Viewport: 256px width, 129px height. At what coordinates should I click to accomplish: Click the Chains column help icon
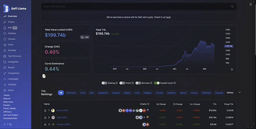pos(148,104)
